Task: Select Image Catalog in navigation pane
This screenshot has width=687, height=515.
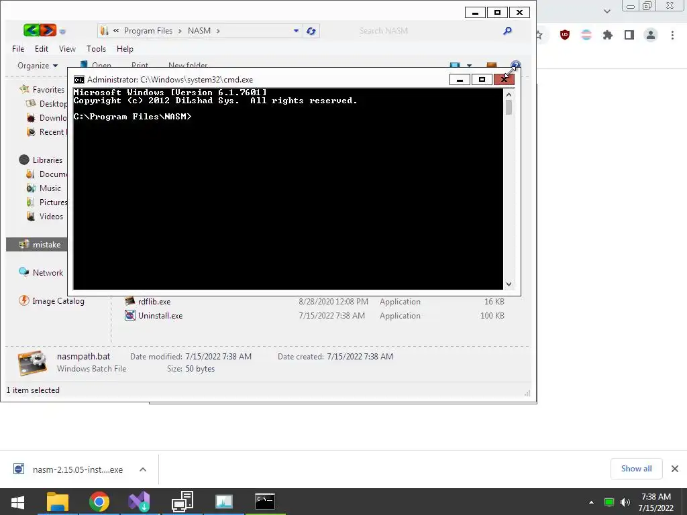Action: pos(58,301)
